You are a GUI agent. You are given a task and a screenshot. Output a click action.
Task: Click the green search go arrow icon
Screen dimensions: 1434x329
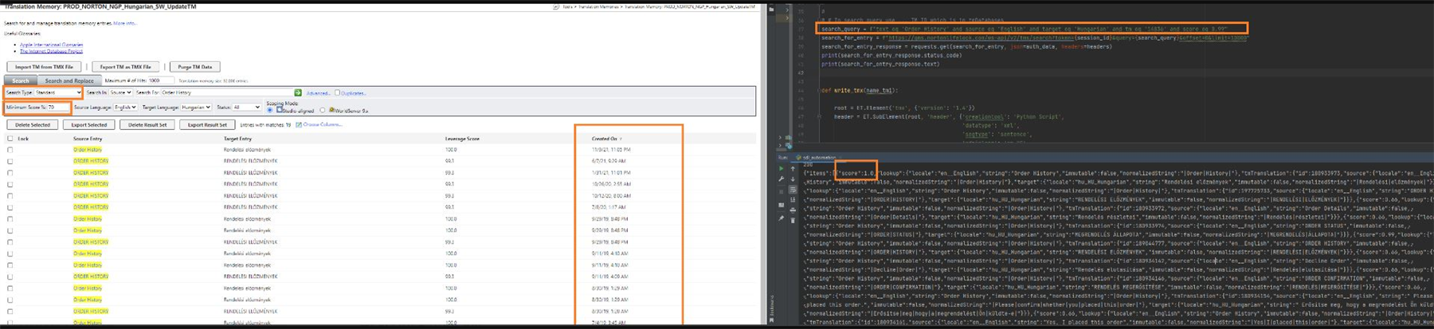[298, 93]
